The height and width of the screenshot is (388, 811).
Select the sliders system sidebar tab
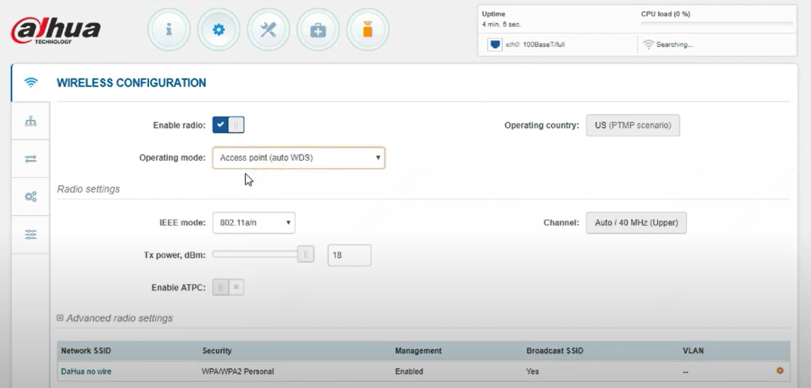point(31,234)
